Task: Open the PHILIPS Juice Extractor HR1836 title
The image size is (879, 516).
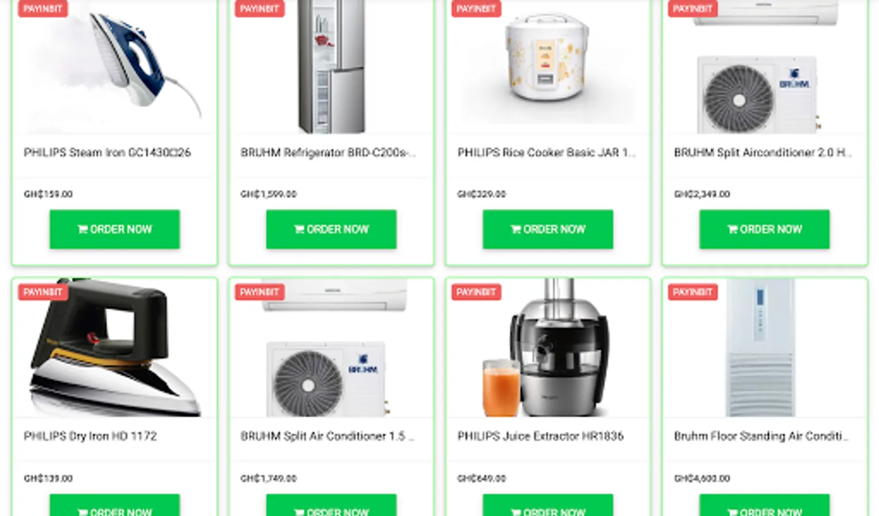Action: 540,436
